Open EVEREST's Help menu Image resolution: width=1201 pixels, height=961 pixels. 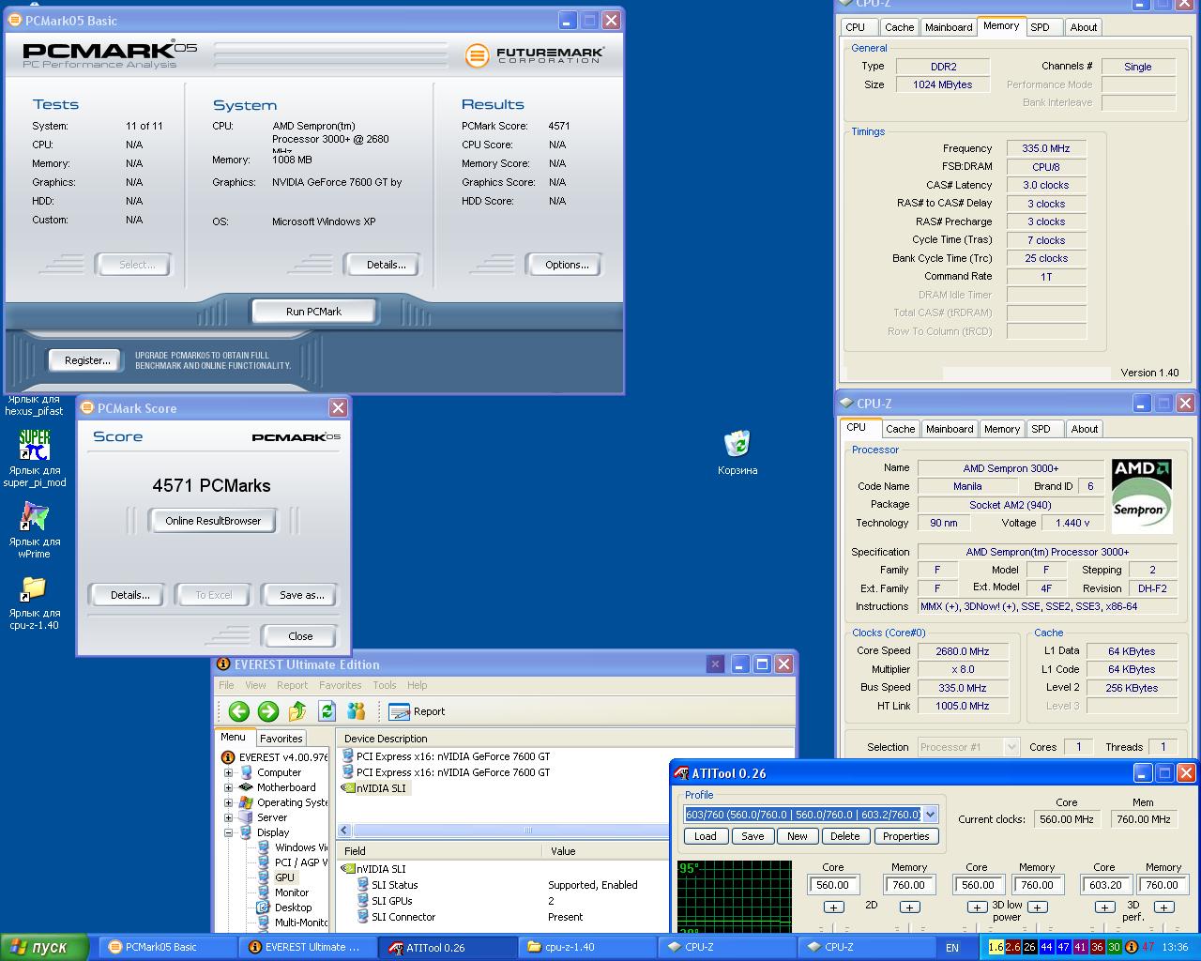(418, 685)
